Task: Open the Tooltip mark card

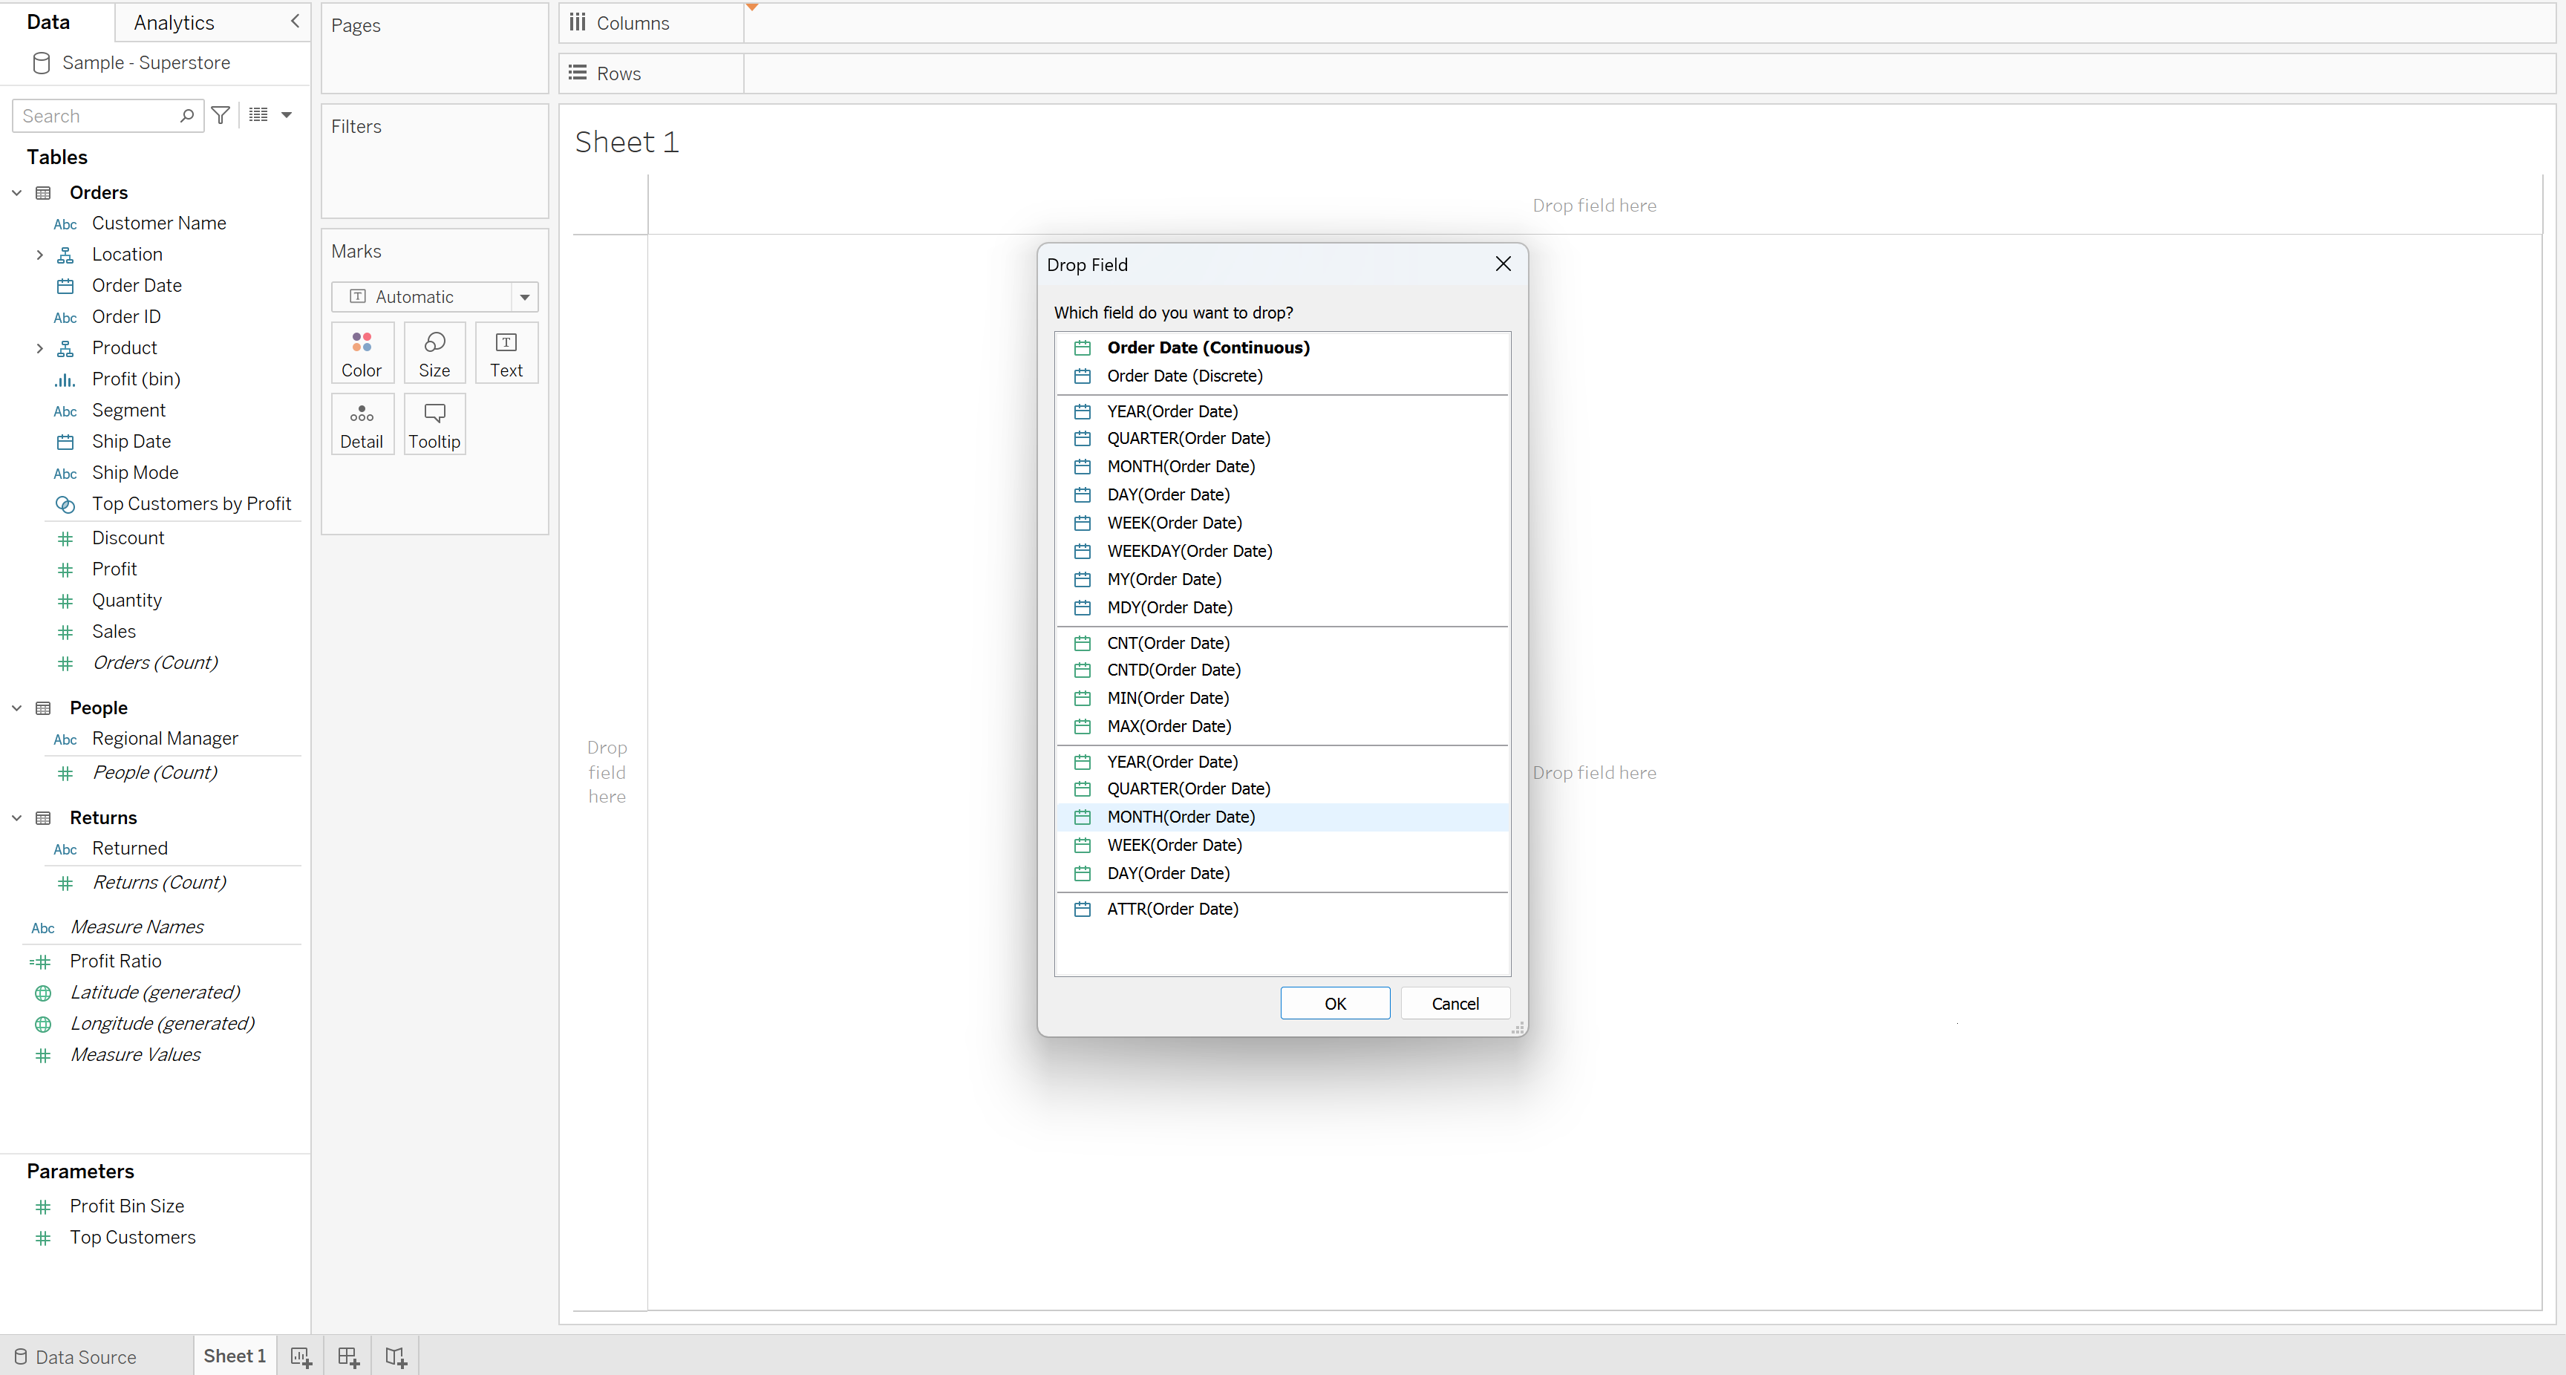Action: pos(434,425)
